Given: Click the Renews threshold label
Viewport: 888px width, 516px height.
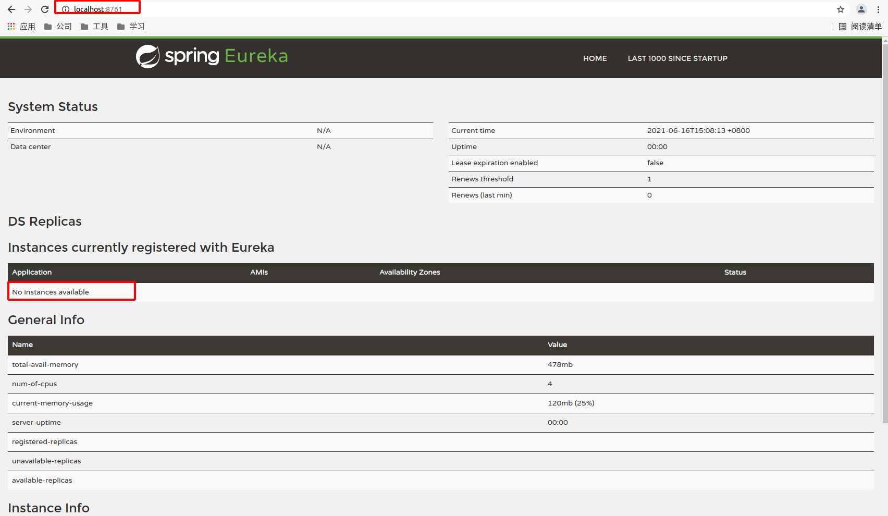Looking at the screenshot, I should point(482,179).
